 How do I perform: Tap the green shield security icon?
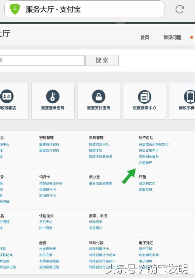click(x=15, y=9)
